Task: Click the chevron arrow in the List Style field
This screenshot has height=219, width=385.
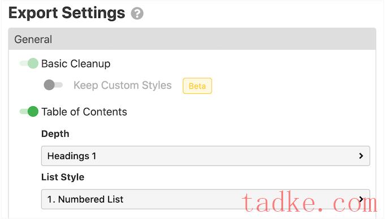Action: click(361, 199)
